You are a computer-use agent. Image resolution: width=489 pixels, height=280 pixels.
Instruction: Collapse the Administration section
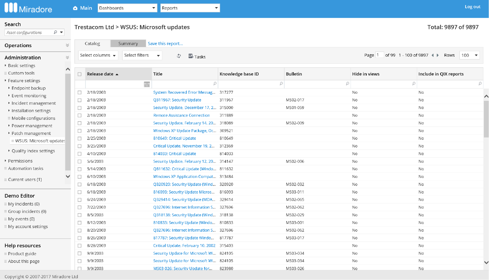67,58
